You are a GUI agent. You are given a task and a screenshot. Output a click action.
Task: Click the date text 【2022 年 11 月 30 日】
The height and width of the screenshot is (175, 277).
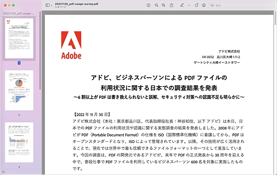click(92, 114)
